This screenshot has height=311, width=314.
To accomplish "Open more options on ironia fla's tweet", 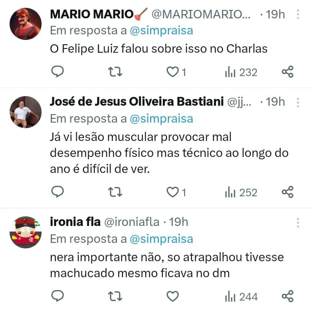I will click(x=298, y=222).
